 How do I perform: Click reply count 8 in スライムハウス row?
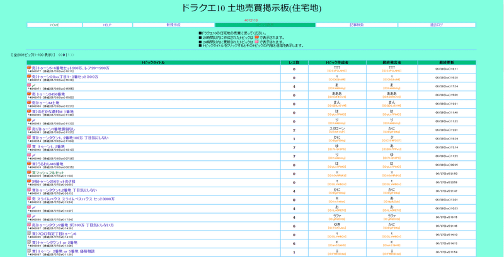coord(294,200)
